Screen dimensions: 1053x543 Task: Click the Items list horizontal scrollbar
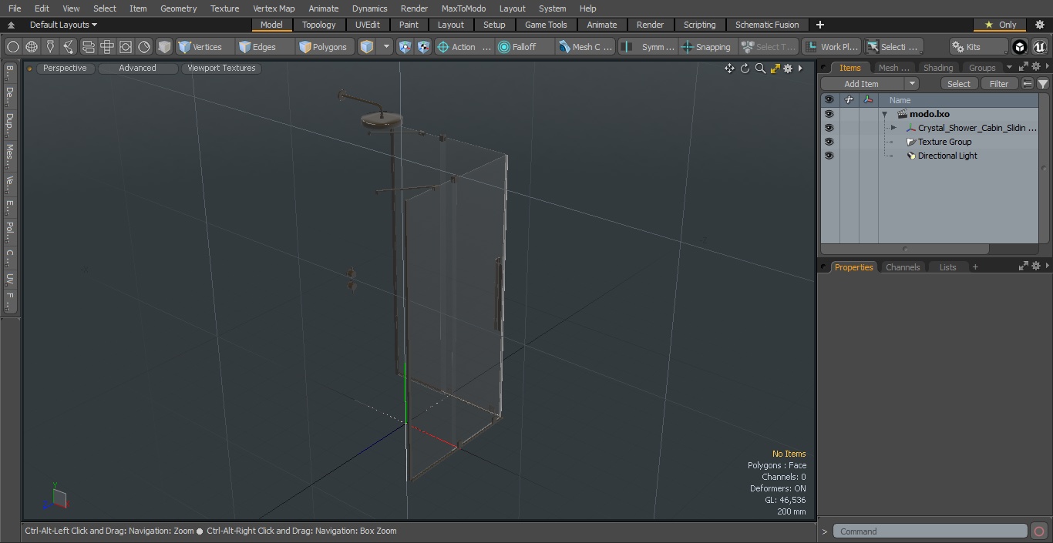point(905,250)
